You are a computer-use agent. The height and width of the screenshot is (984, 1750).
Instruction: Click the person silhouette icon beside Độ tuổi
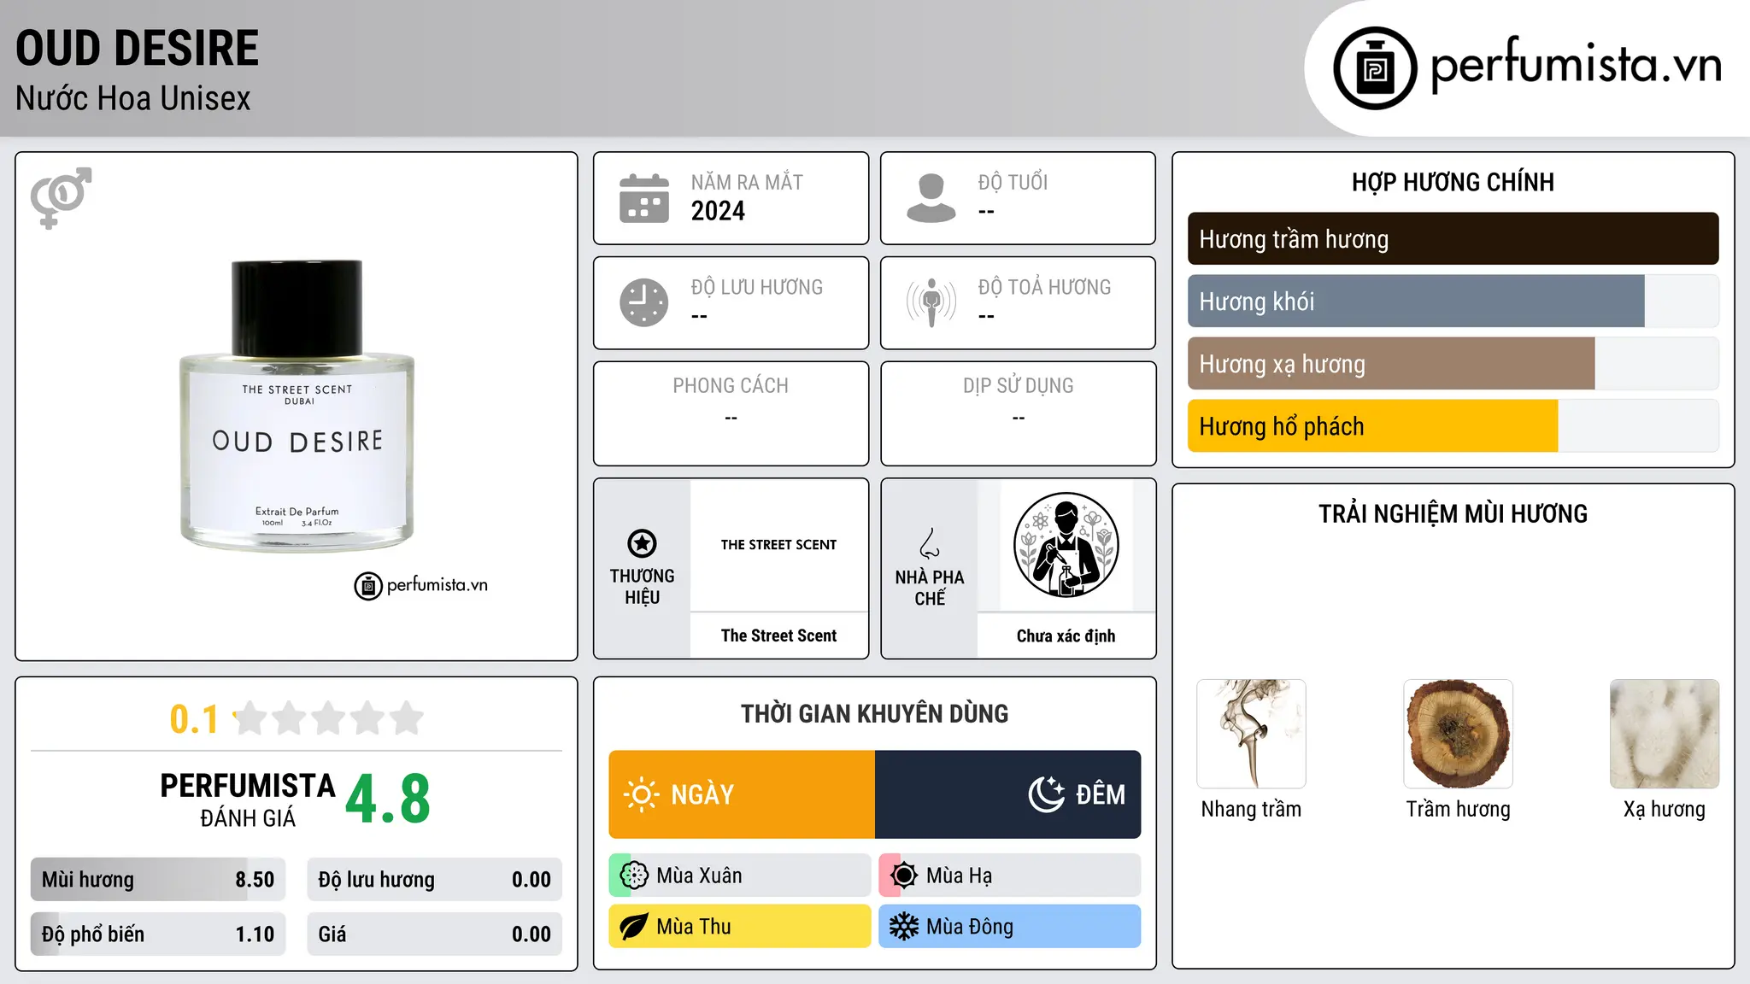click(x=931, y=198)
